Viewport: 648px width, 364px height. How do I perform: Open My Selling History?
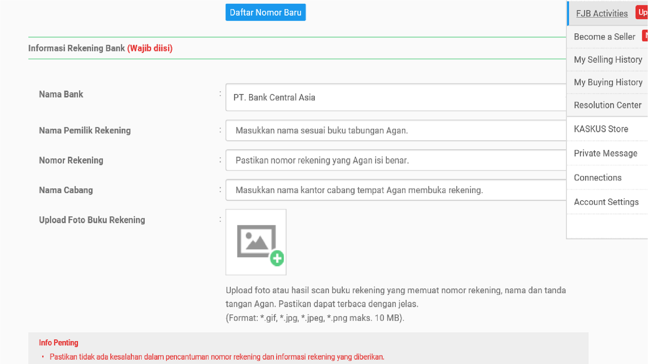(x=608, y=60)
